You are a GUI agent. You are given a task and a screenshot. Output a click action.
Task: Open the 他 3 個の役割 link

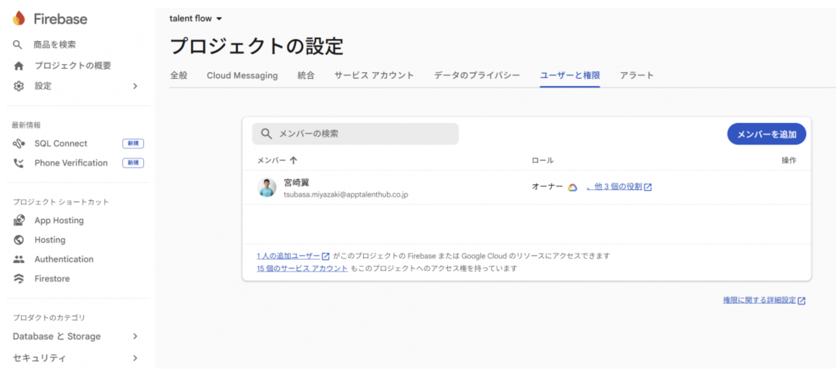tap(615, 187)
